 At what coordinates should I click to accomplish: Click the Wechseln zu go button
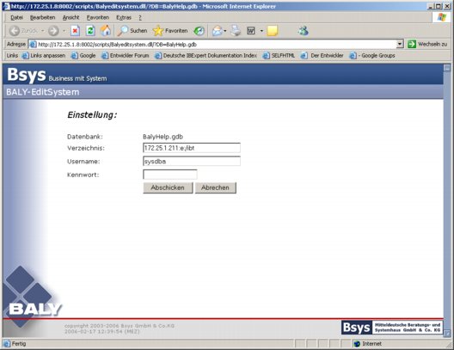coord(427,45)
